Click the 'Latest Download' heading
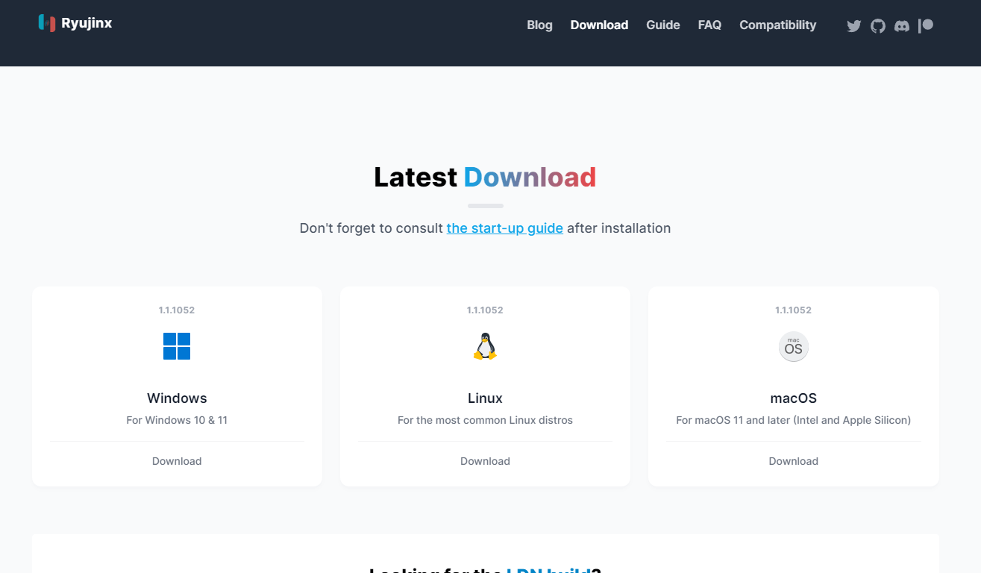 pyautogui.click(x=485, y=178)
